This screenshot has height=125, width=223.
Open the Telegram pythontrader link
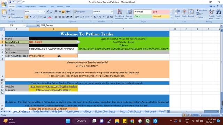coord(53,90)
